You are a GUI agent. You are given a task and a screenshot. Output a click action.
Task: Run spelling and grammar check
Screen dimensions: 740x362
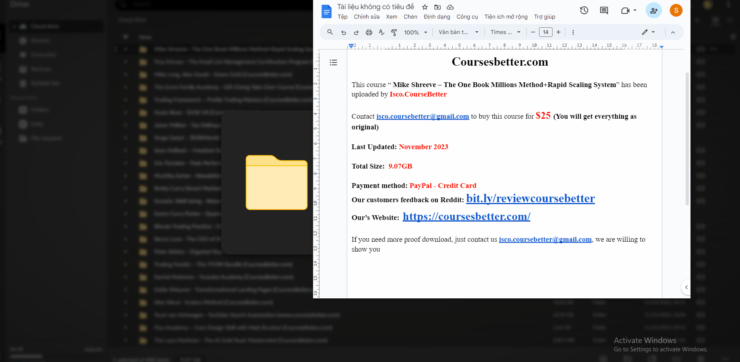pos(382,32)
